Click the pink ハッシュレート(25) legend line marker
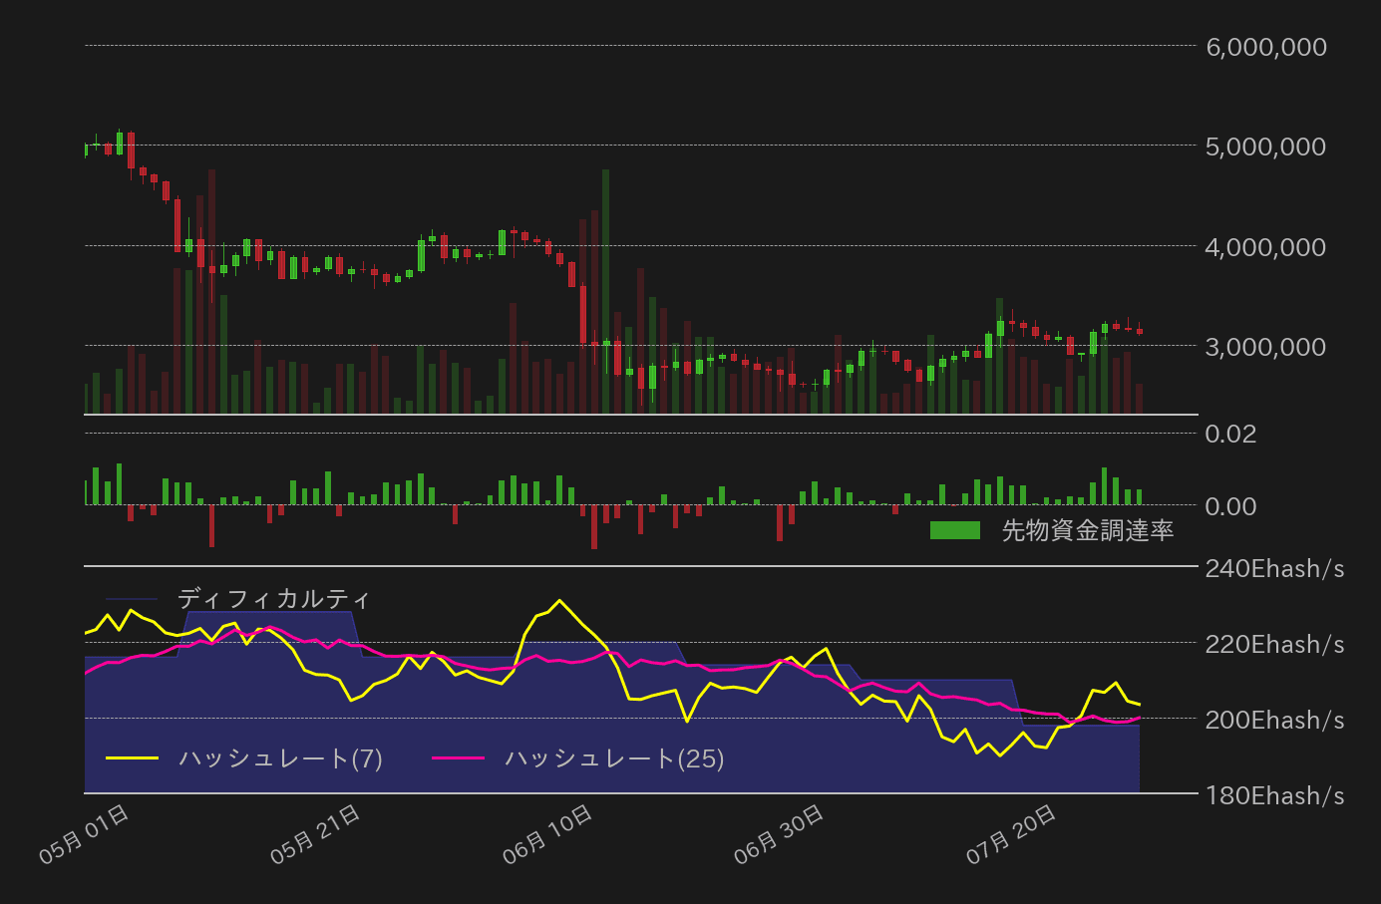The height and width of the screenshot is (904, 1381). point(461,759)
